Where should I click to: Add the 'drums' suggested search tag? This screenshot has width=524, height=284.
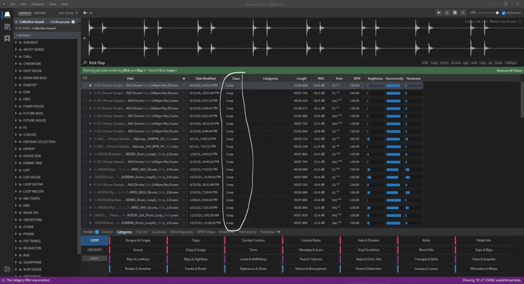click(x=455, y=63)
